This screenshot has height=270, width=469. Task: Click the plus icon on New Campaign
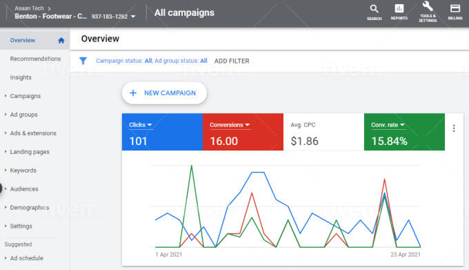click(x=133, y=93)
